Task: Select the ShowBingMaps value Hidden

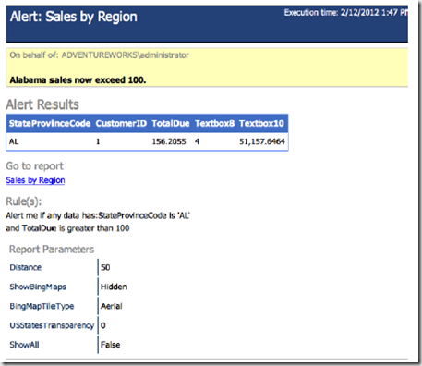Action: (x=114, y=287)
